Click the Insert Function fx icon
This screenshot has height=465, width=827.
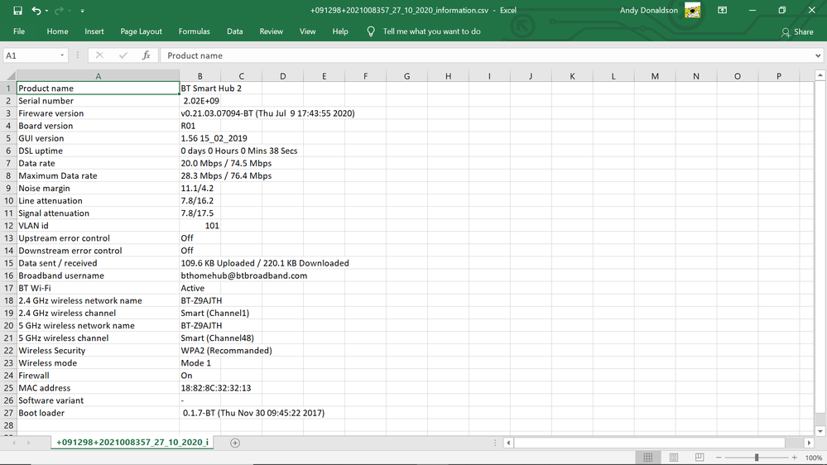147,55
